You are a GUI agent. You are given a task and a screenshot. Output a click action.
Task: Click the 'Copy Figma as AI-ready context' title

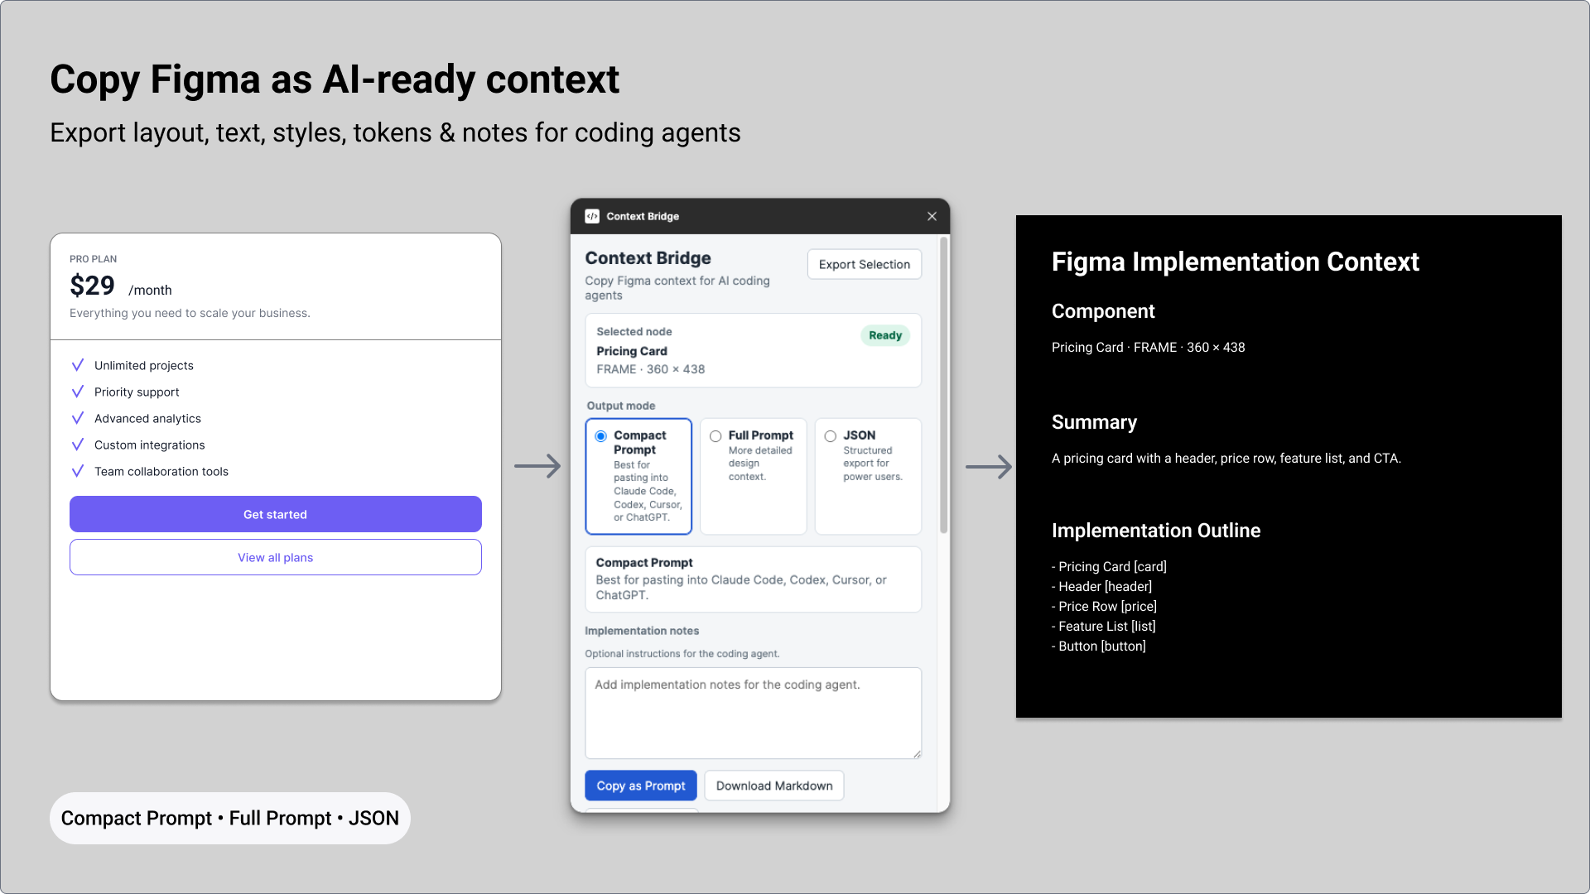tap(335, 79)
